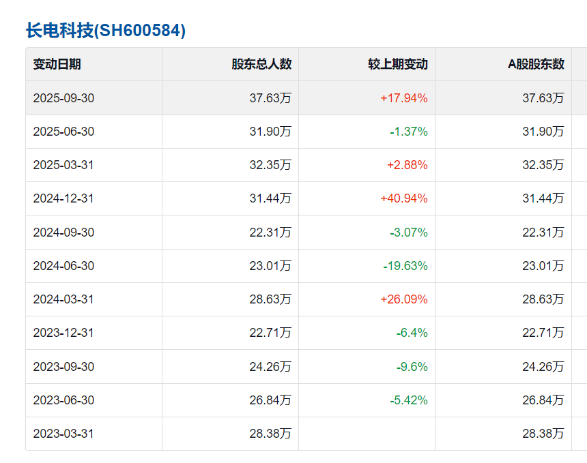Click 股东总人数 value in 2023-09-30 row
The image size is (587, 463).
click(x=270, y=366)
